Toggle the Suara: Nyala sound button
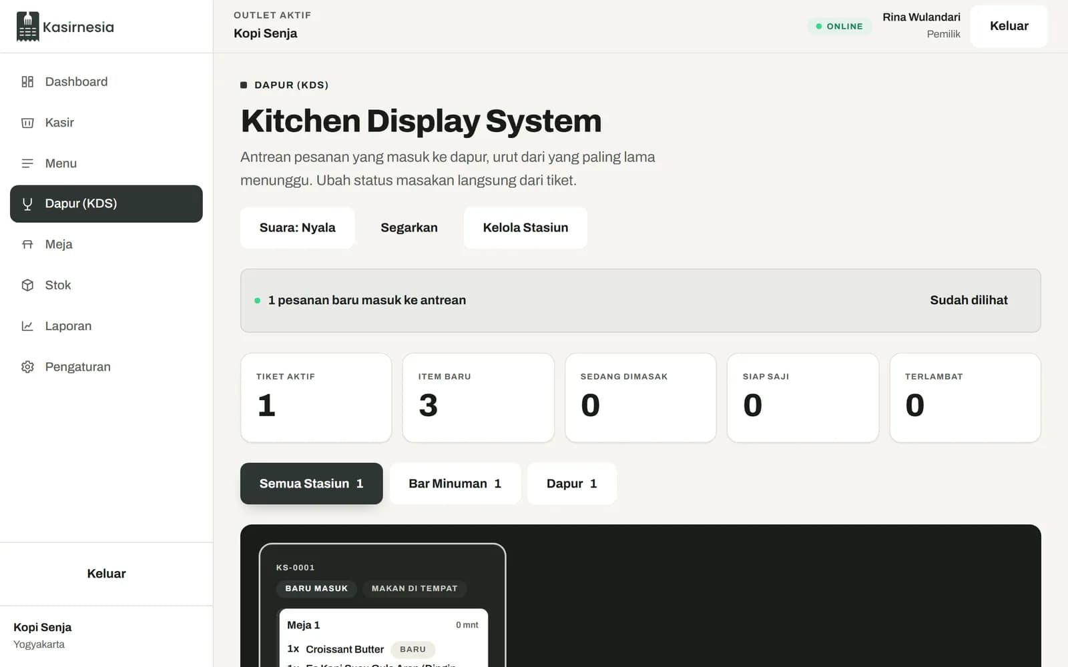Screen dimensions: 1068x667 (297, 227)
